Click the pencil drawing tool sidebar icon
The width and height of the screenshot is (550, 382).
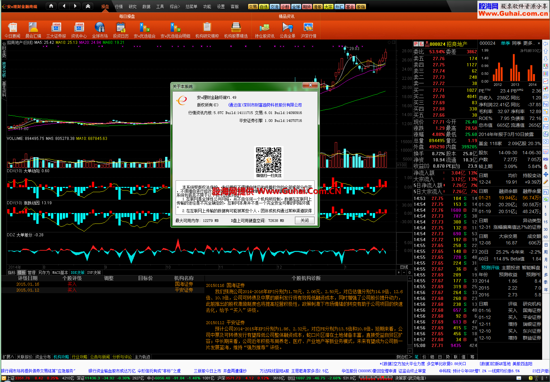pos(546,182)
